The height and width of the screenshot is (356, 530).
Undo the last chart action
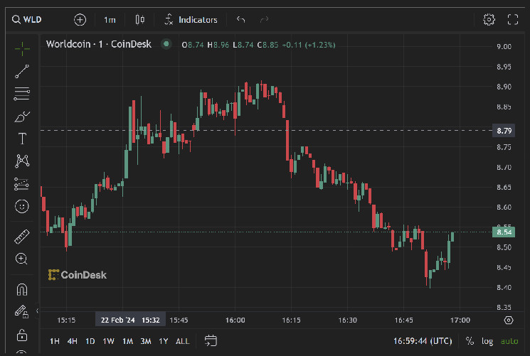(240, 20)
